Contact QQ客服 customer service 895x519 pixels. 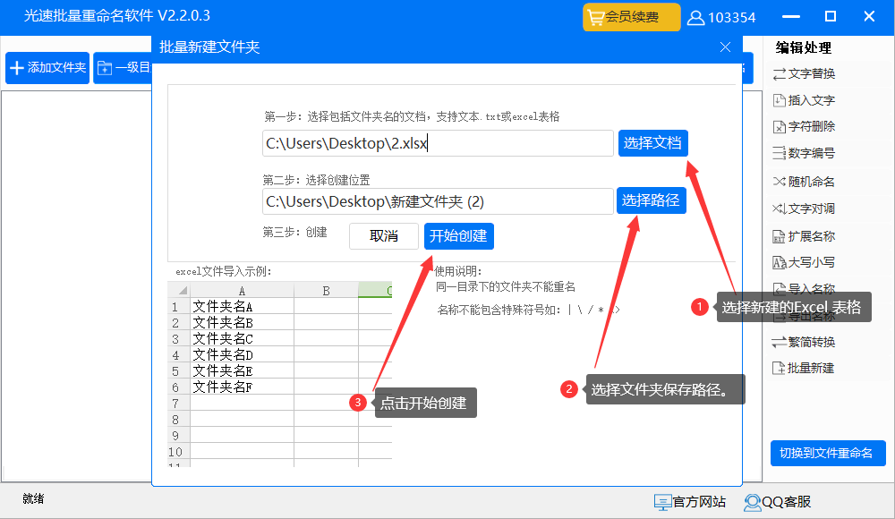tap(778, 502)
